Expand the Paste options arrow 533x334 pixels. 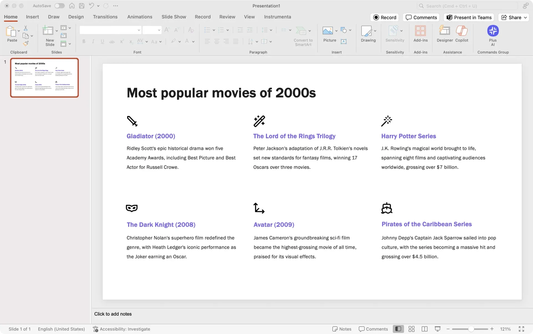click(19, 31)
